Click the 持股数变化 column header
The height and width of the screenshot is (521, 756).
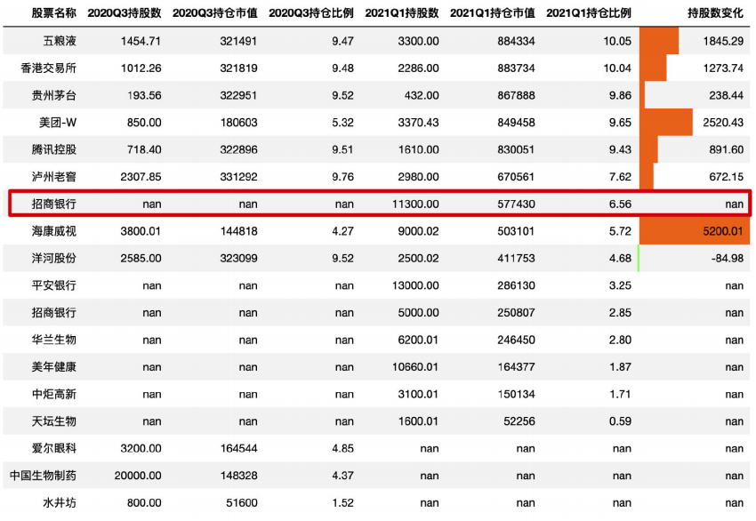pos(715,13)
